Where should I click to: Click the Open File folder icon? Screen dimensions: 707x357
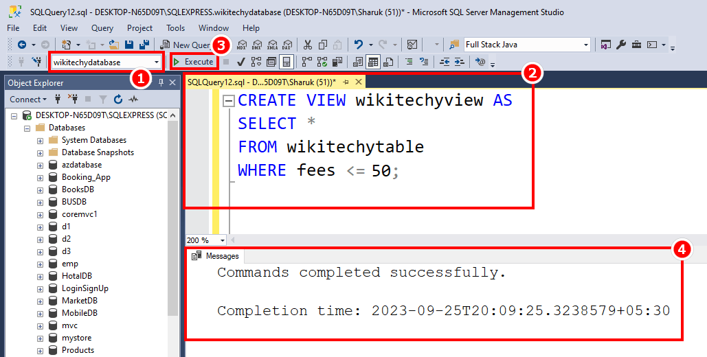click(114, 45)
